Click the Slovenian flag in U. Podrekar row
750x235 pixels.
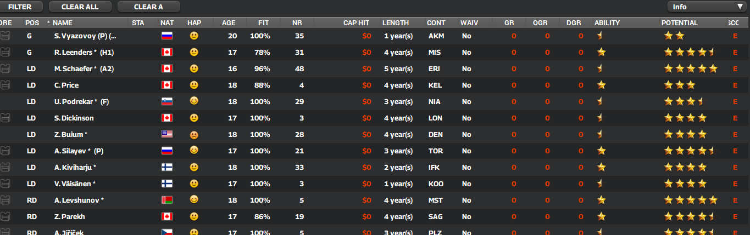point(167,102)
